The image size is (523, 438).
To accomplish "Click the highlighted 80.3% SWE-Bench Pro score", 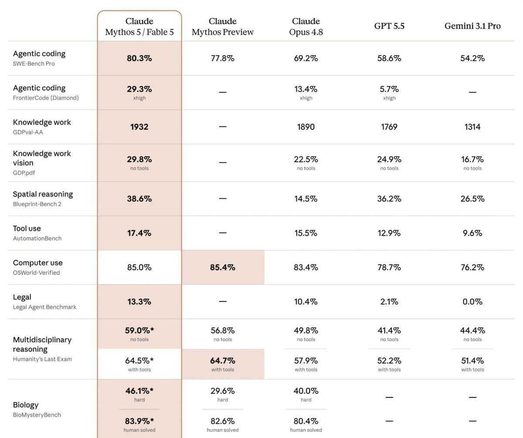I will [x=139, y=58].
